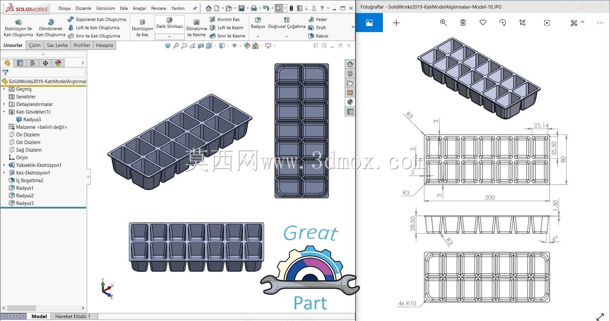Screen dimensions: 610x321
Task: Click the Print icon
Action: coord(254,8)
